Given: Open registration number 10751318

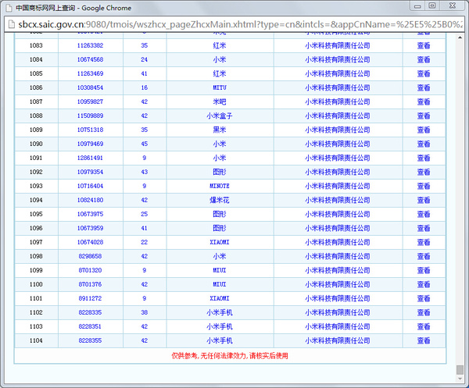Looking at the screenshot, I should click(x=91, y=130).
